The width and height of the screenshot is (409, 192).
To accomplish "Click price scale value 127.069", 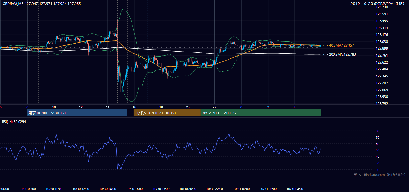I will pos(382,90).
